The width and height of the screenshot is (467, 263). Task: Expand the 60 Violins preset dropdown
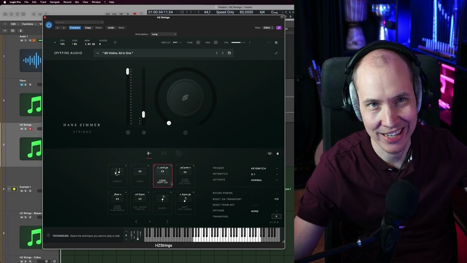[97, 53]
